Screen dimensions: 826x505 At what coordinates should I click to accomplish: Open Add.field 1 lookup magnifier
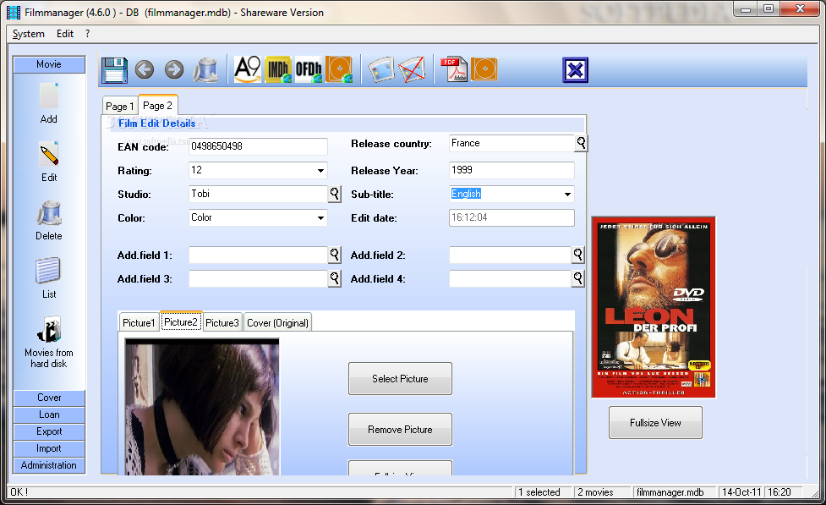pos(335,255)
